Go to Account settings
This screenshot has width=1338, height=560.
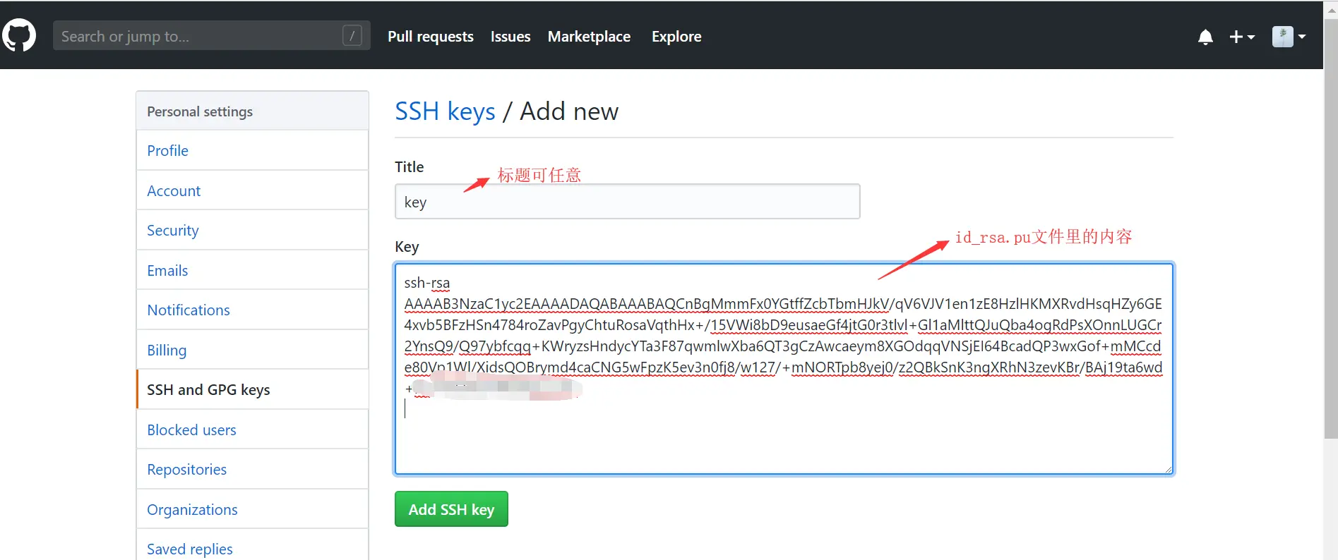(252, 190)
